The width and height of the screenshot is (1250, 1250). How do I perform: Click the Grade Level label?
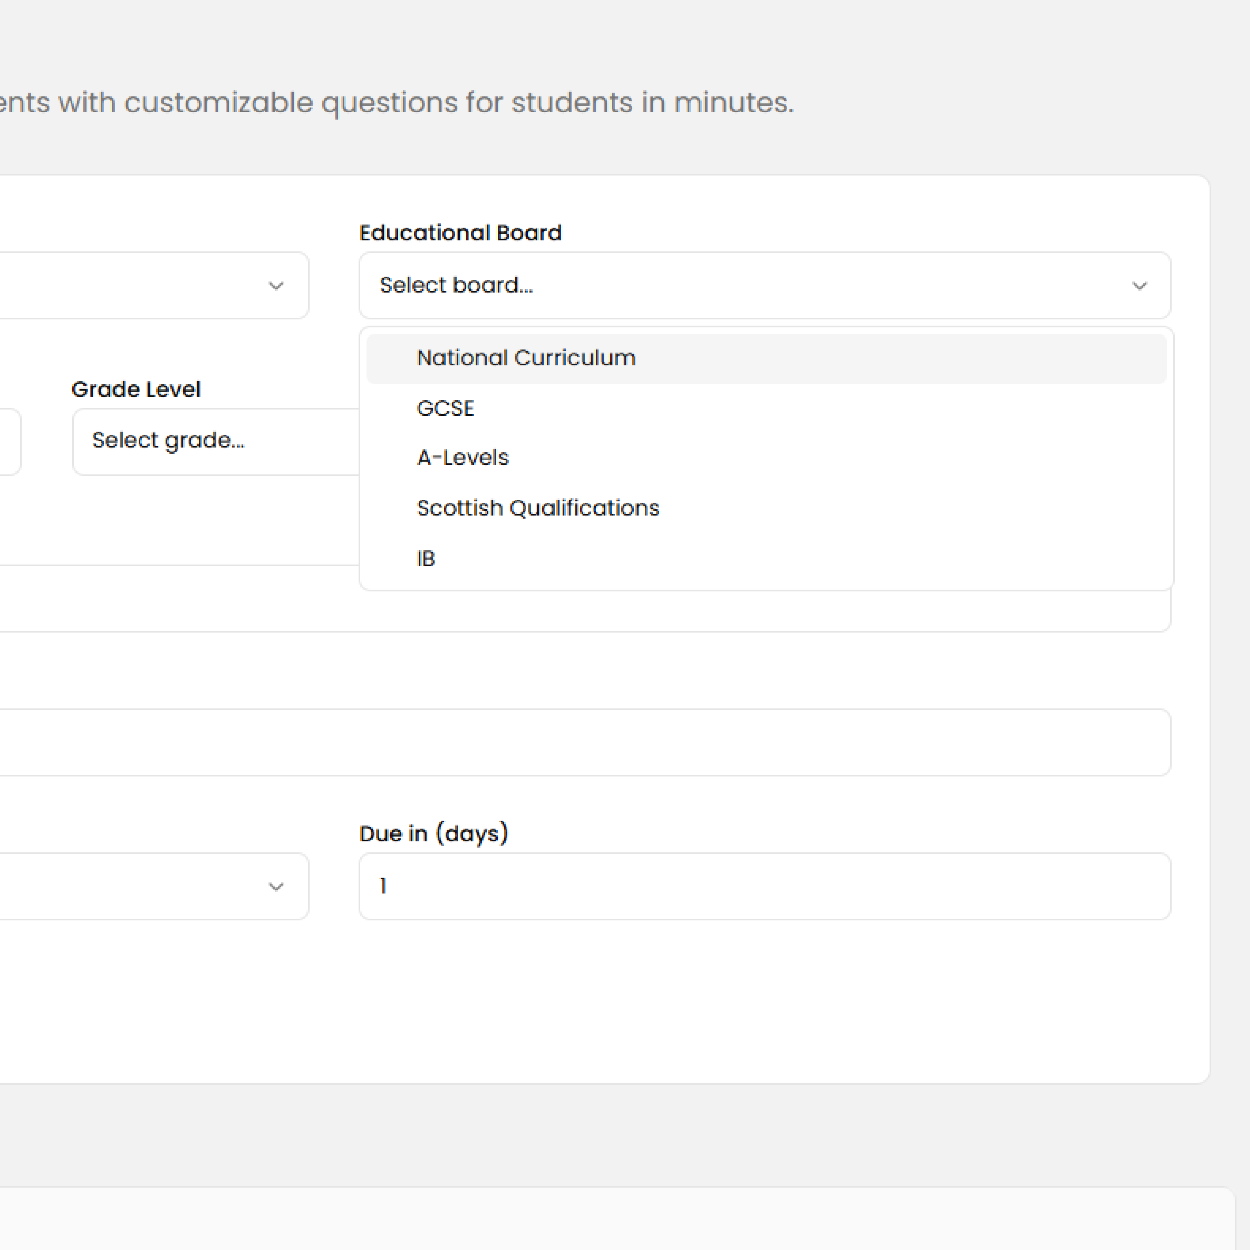(x=136, y=389)
